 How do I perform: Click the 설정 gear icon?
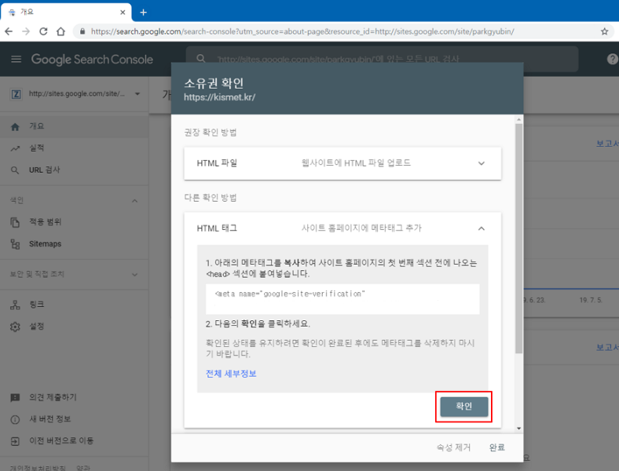point(15,327)
